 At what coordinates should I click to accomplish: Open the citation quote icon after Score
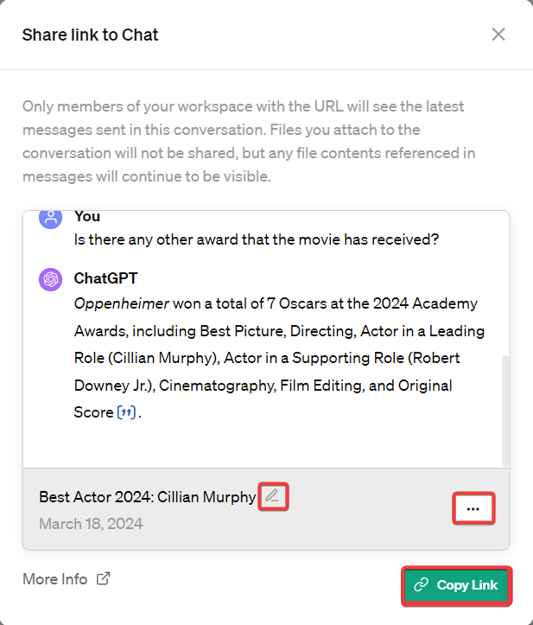[x=127, y=412]
